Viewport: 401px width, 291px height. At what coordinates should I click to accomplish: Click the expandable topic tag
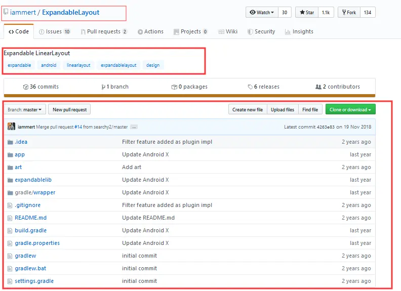[19, 65]
